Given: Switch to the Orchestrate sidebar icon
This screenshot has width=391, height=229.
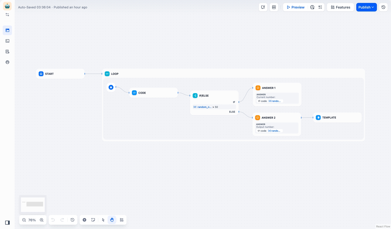Looking at the screenshot, I should (x=7, y=15).
